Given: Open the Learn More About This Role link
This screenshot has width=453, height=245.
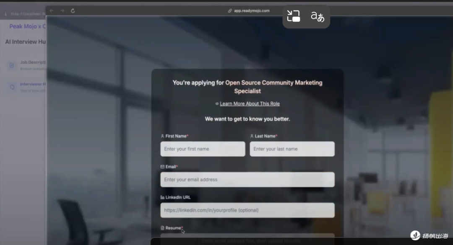Looking at the screenshot, I should [250, 103].
